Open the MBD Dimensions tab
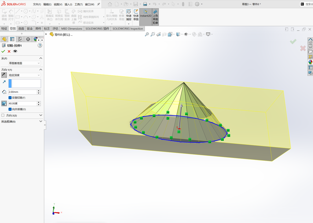The image size is (313, 223). [72, 28]
